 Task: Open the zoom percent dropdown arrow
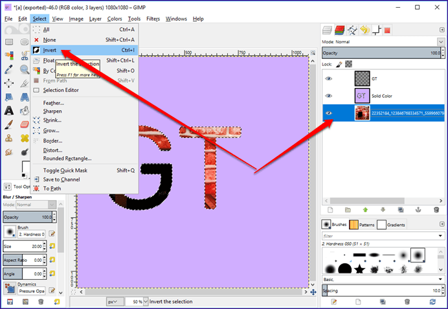click(x=146, y=302)
